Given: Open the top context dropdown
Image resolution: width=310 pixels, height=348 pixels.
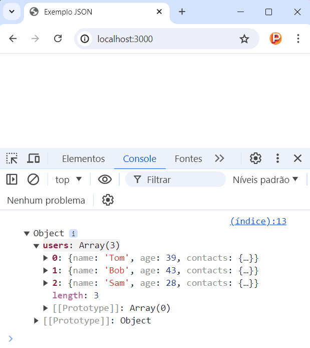Looking at the screenshot, I should pyautogui.click(x=69, y=180).
